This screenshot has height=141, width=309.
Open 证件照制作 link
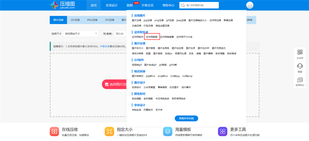[x=138, y=37]
